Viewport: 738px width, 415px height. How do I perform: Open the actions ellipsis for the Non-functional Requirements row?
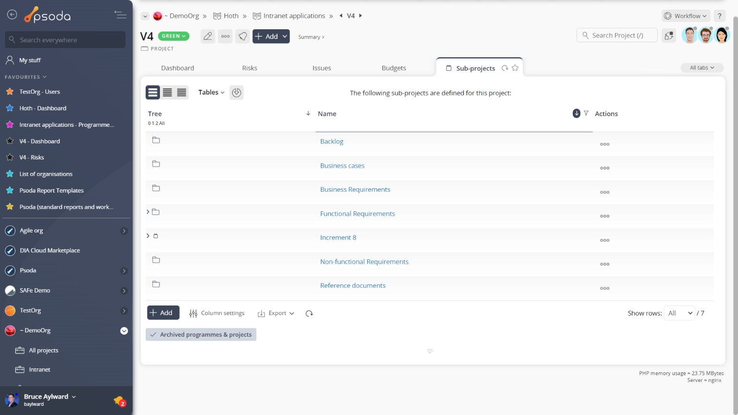click(x=604, y=264)
